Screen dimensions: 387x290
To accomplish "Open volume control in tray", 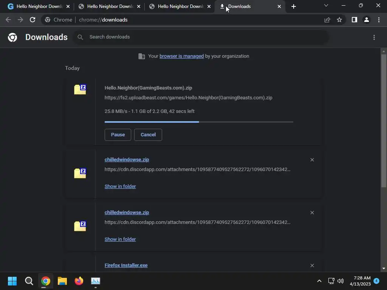I will pyautogui.click(x=341, y=281).
